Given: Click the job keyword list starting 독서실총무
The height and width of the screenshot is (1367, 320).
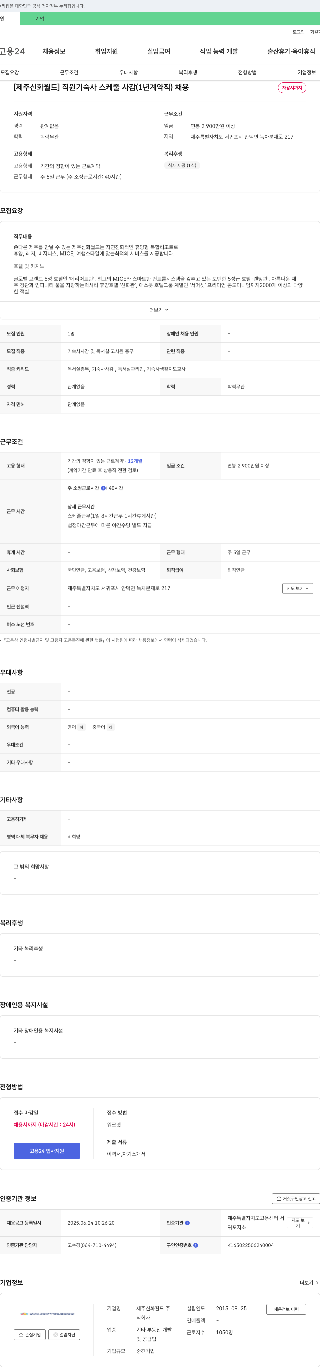Looking at the screenshot, I should pos(126,369).
